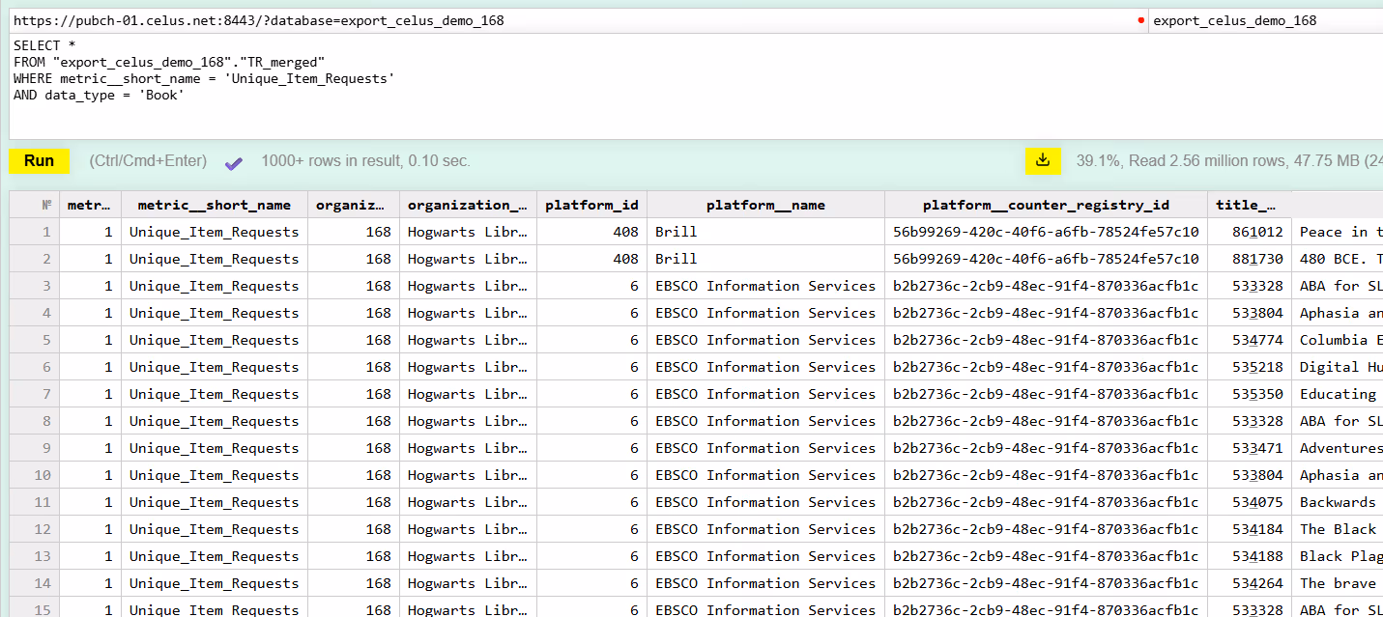
Task: Click title id 534075 in row 11
Action: [1249, 502]
